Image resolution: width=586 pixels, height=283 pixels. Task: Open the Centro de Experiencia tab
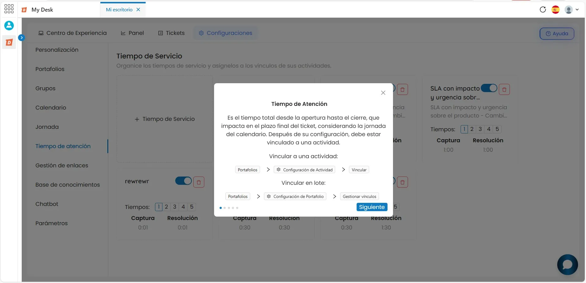tap(72, 33)
